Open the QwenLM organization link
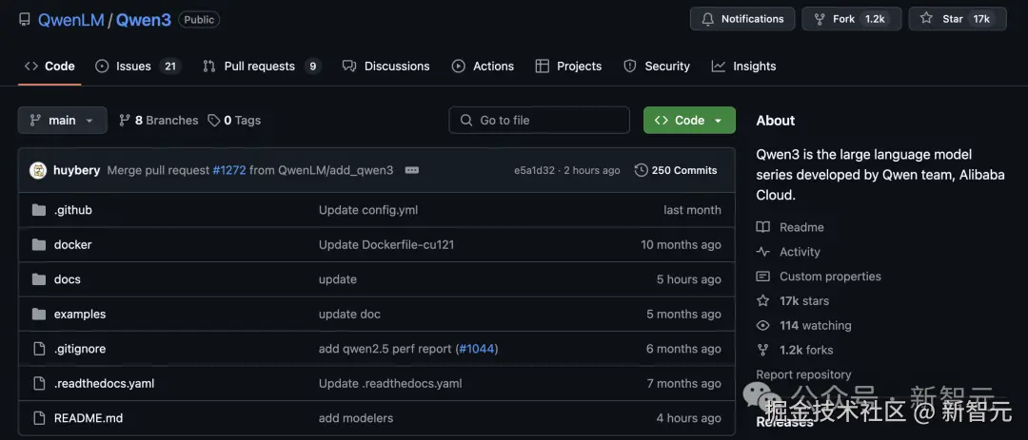This screenshot has width=1028, height=440. tap(71, 19)
